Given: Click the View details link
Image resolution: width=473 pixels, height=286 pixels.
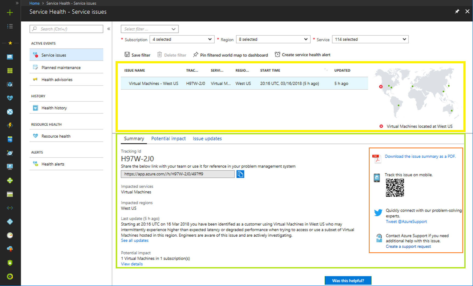Looking at the screenshot, I should [132, 264].
